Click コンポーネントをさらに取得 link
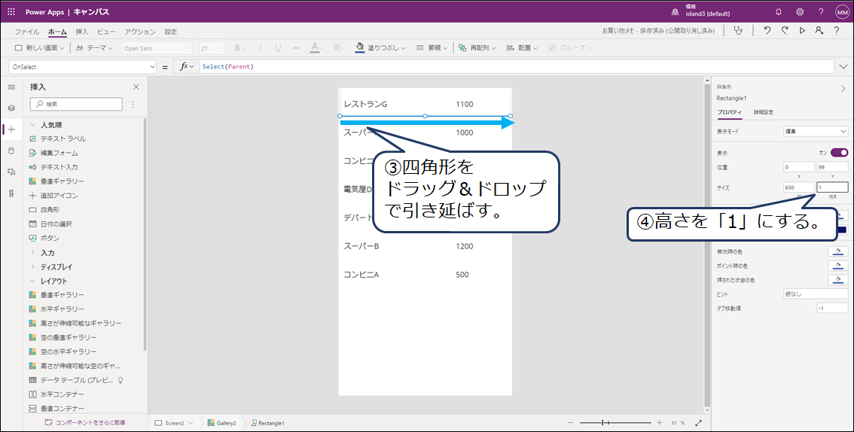This screenshot has width=854, height=432. [x=85, y=422]
